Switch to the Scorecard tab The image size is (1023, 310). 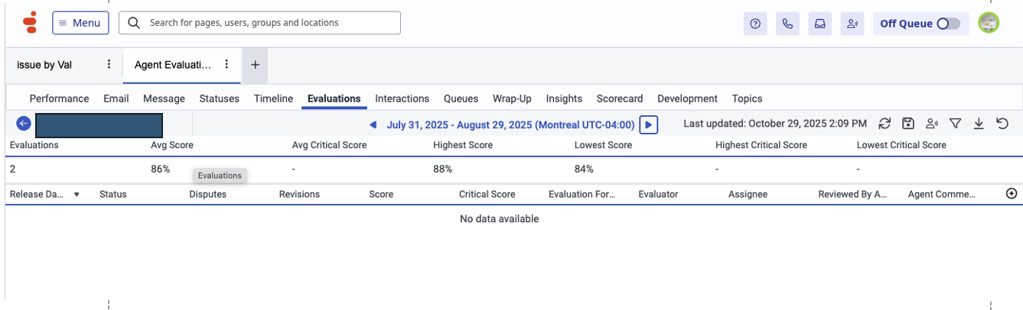tap(620, 98)
